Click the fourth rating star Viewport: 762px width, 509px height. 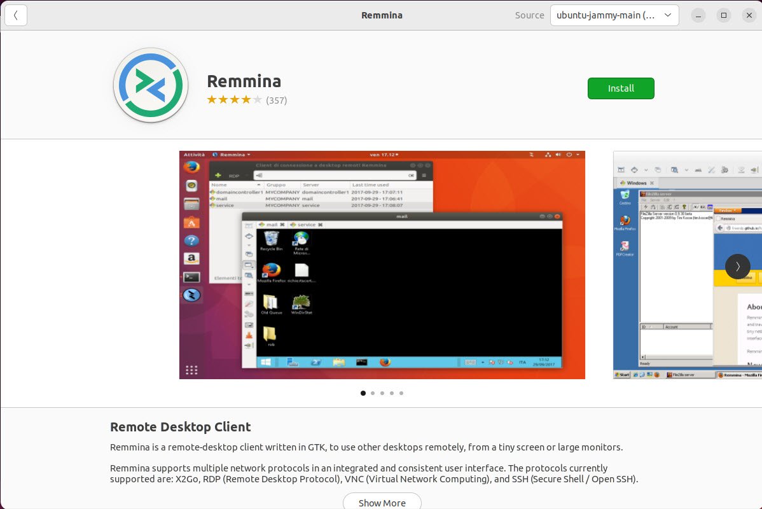pyautogui.click(x=246, y=100)
